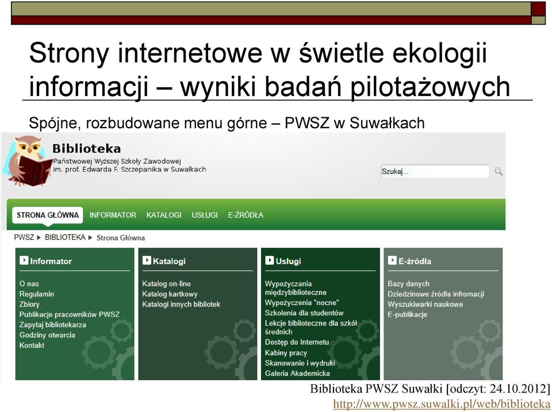Open the Usługi panel heading
The image size is (552, 412).
coord(288,261)
